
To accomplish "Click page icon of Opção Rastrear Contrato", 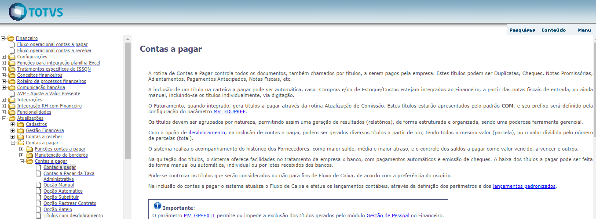I will 39,203.
